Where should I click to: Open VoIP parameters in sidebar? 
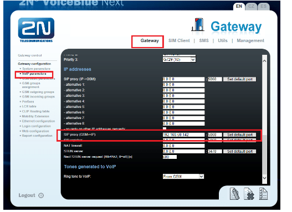34,74
